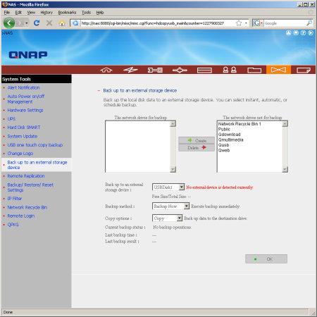Bookmark the page with the star icon

pyautogui.click(x=239, y=23)
